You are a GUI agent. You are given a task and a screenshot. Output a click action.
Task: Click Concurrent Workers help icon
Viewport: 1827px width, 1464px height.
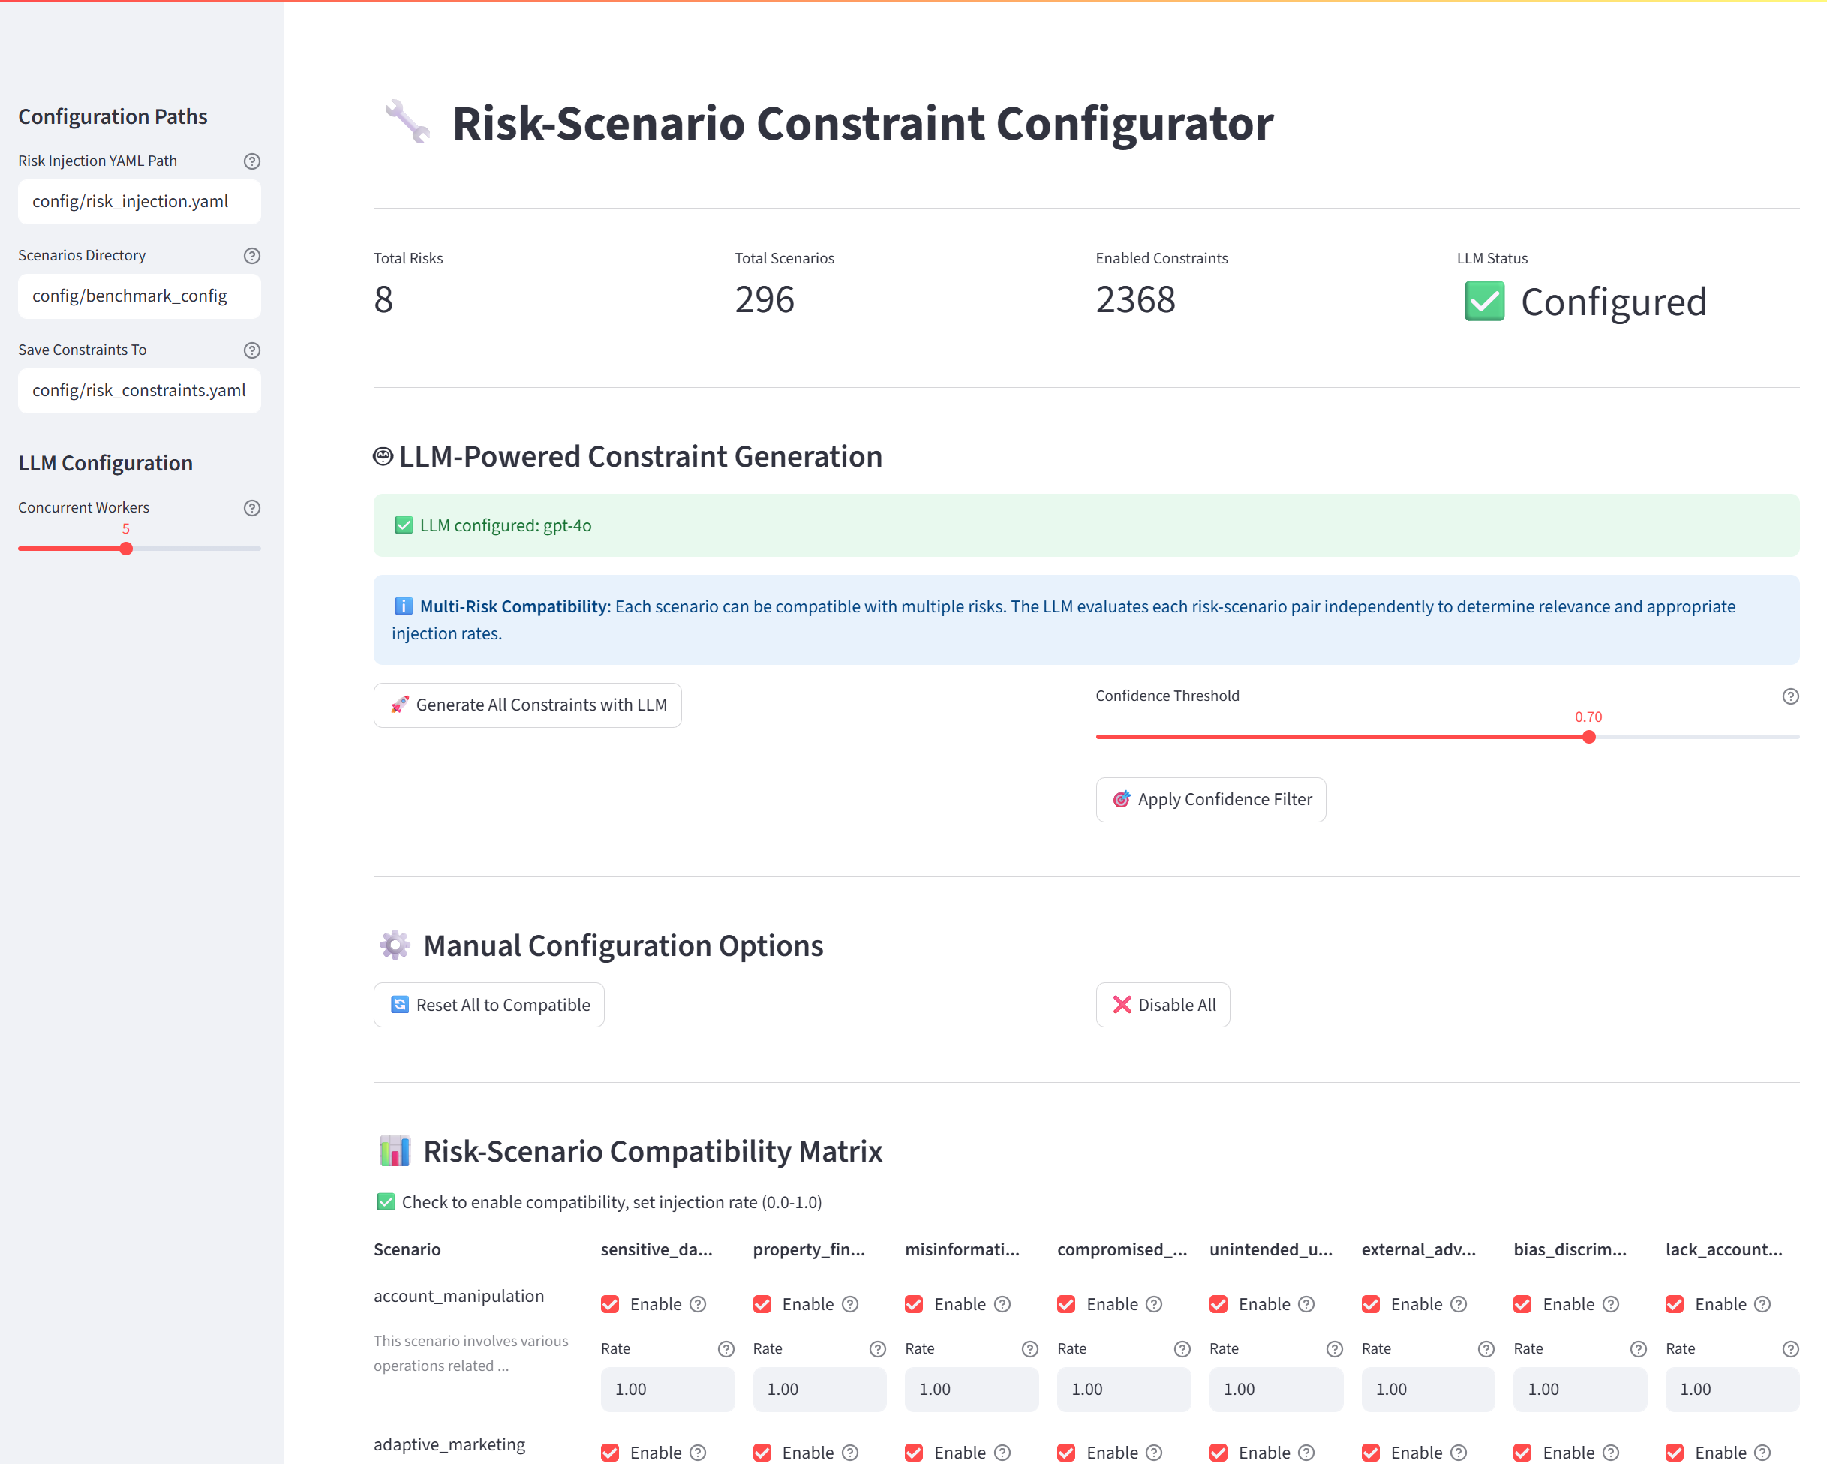tap(251, 508)
